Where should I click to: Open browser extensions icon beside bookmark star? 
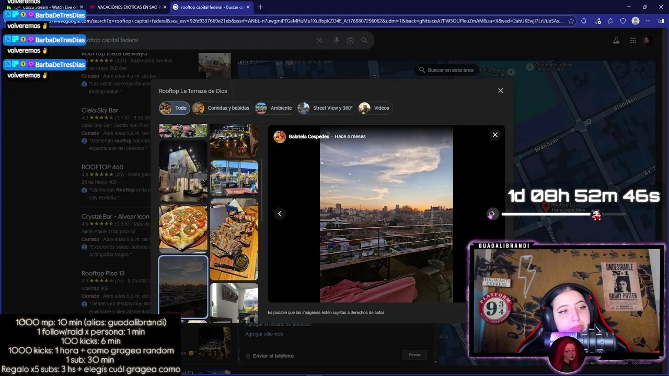(x=584, y=21)
